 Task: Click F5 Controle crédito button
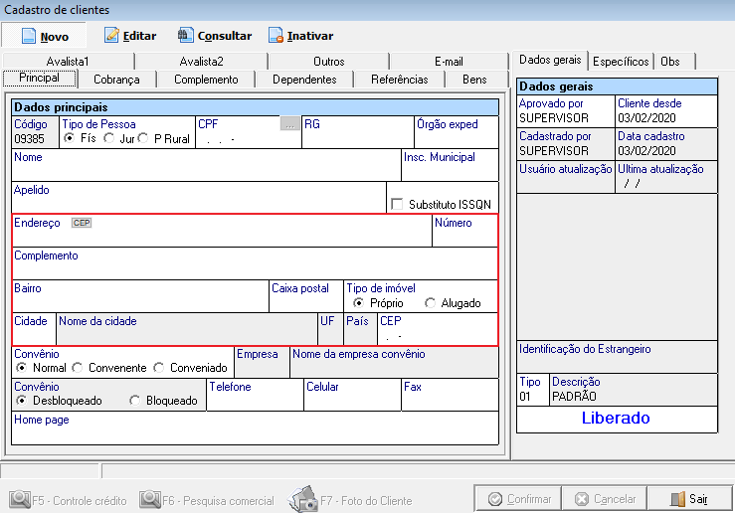tap(68, 499)
